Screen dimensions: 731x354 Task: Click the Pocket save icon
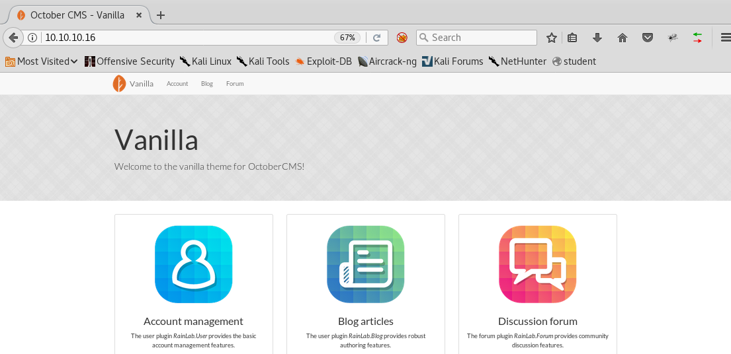[x=648, y=38]
